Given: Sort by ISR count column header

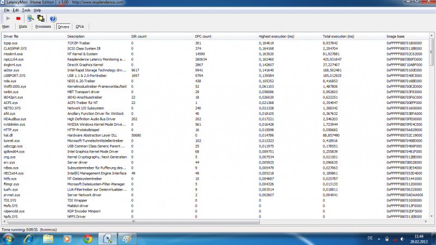Looking at the screenshot, I should 161,36.
